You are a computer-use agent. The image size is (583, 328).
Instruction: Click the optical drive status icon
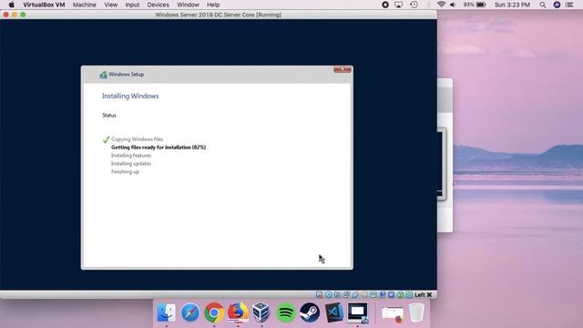(x=328, y=294)
